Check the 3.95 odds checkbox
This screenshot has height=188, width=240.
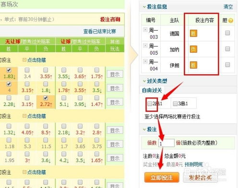click(x=80, y=98)
